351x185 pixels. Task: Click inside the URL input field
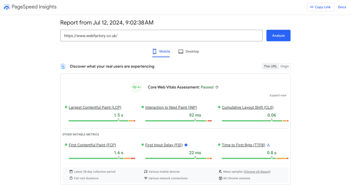pyautogui.click(x=161, y=35)
